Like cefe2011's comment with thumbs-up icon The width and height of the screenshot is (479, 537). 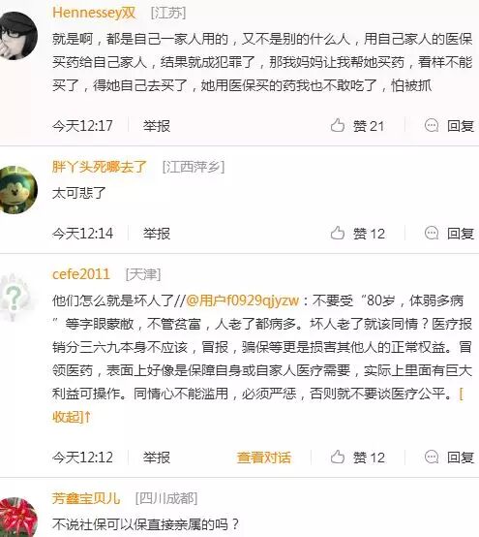click(338, 457)
